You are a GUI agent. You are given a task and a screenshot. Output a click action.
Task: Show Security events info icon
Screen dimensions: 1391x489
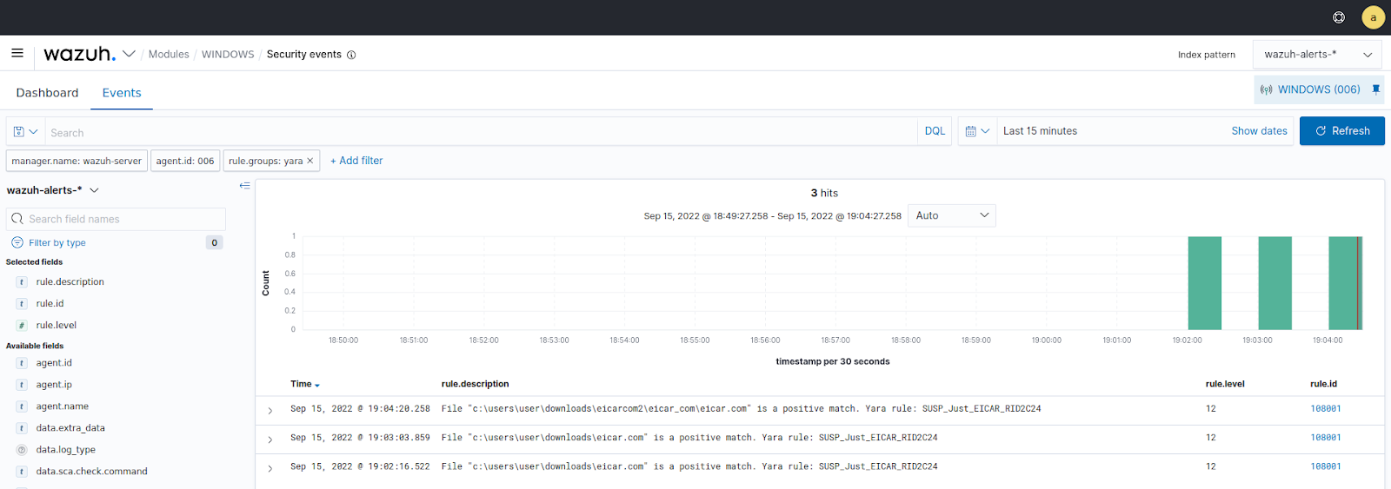351,55
